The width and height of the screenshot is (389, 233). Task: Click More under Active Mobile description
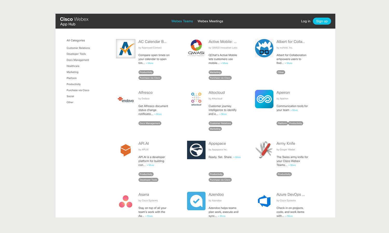point(225,63)
